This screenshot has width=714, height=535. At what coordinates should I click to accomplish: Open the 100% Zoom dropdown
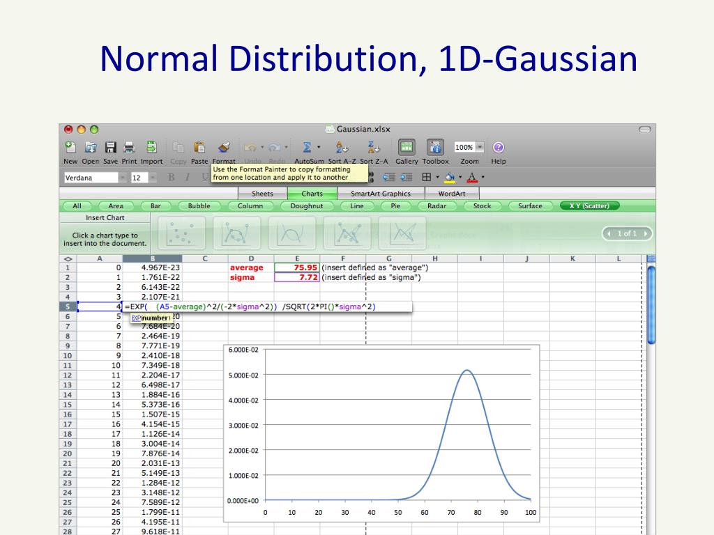coord(480,147)
